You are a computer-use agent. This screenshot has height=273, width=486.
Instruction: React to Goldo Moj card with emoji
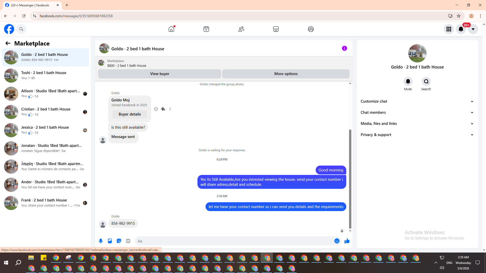tap(156, 109)
